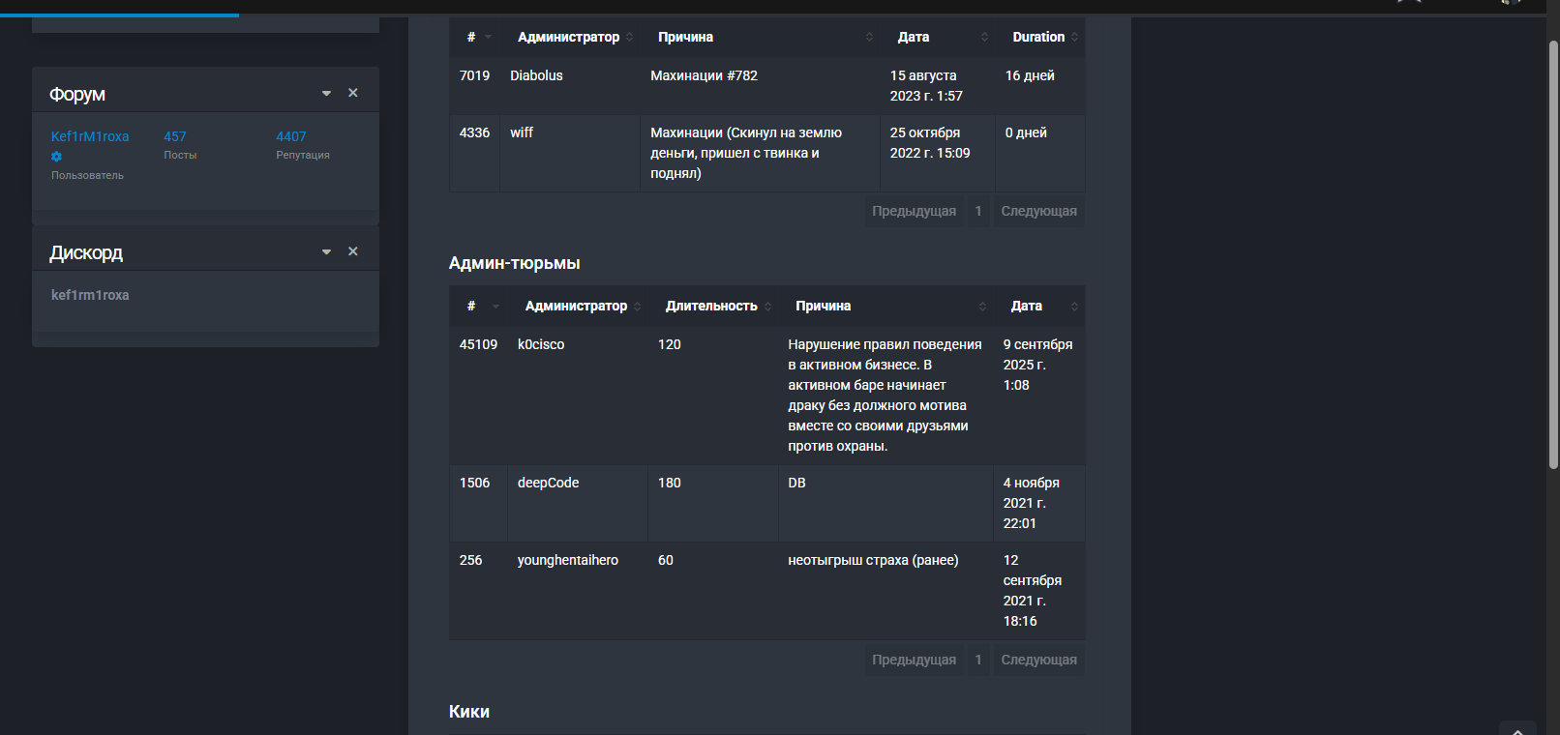The width and height of the screenshot is (1560, 735).
Task: Open the Kef1rM1roxa forum profile link
Action: point(90,136)
